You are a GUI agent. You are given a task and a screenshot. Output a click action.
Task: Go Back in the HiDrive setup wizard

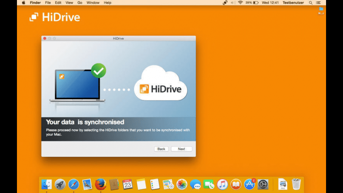161,149
